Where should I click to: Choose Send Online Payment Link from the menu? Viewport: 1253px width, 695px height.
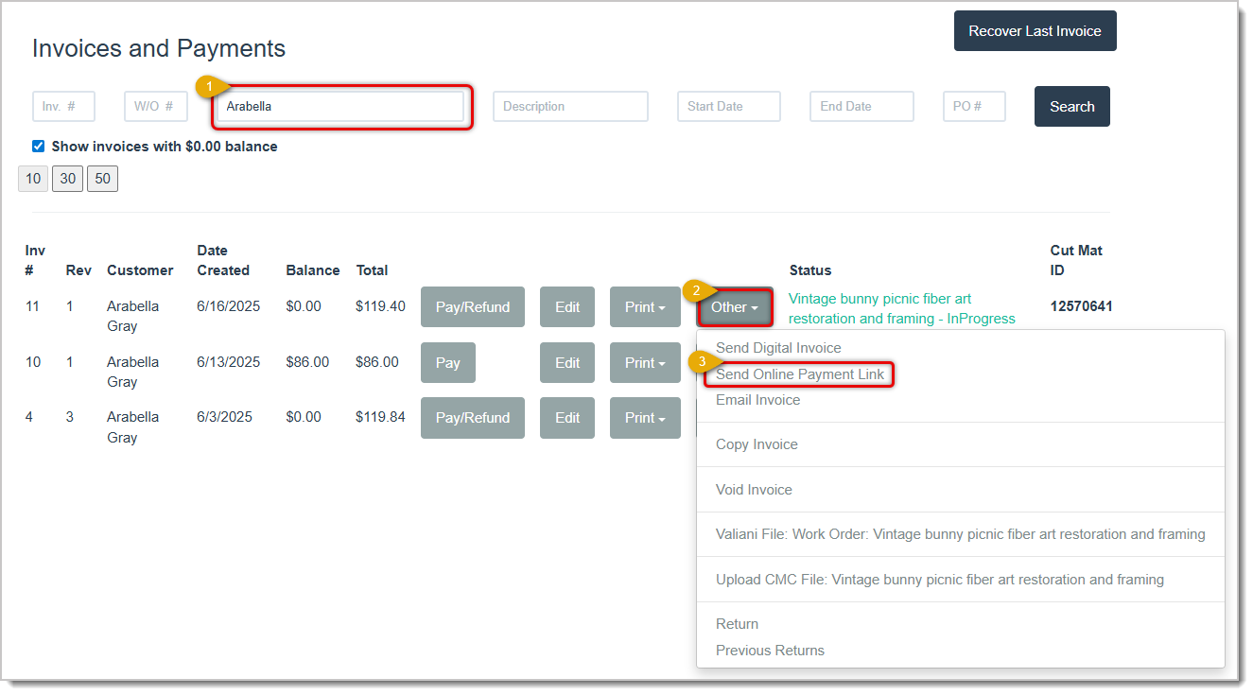click(799, 374)
